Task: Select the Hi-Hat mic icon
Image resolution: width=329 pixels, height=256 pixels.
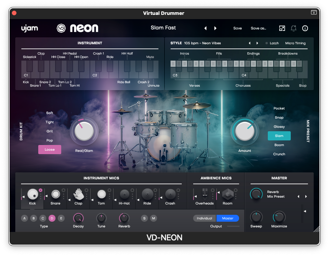Action: coord(124,194)
